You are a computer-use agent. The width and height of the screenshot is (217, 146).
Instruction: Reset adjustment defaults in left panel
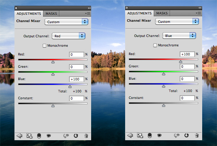[76, 136]
